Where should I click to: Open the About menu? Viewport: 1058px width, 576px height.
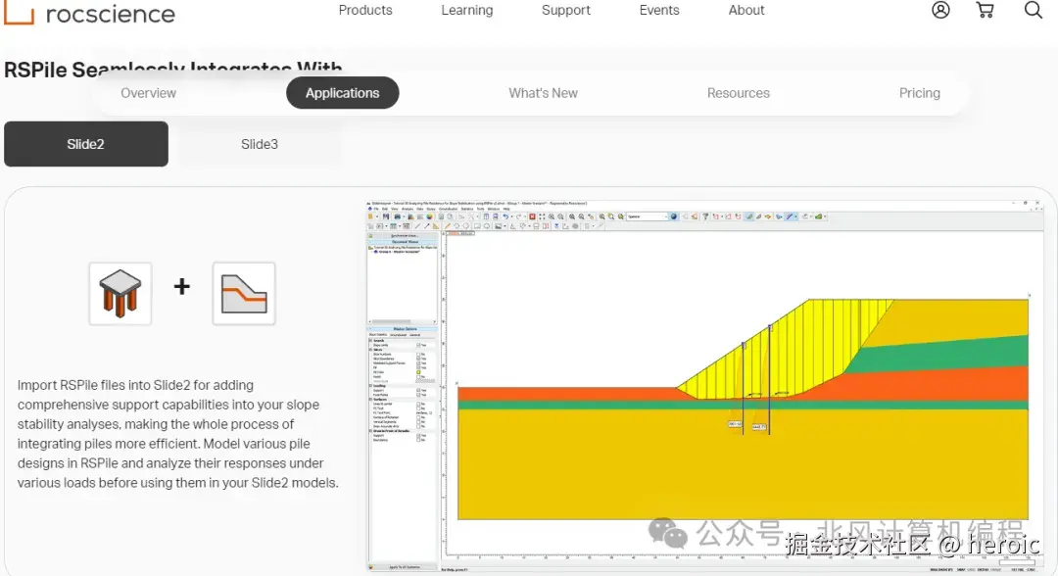(x=746, y=10)
